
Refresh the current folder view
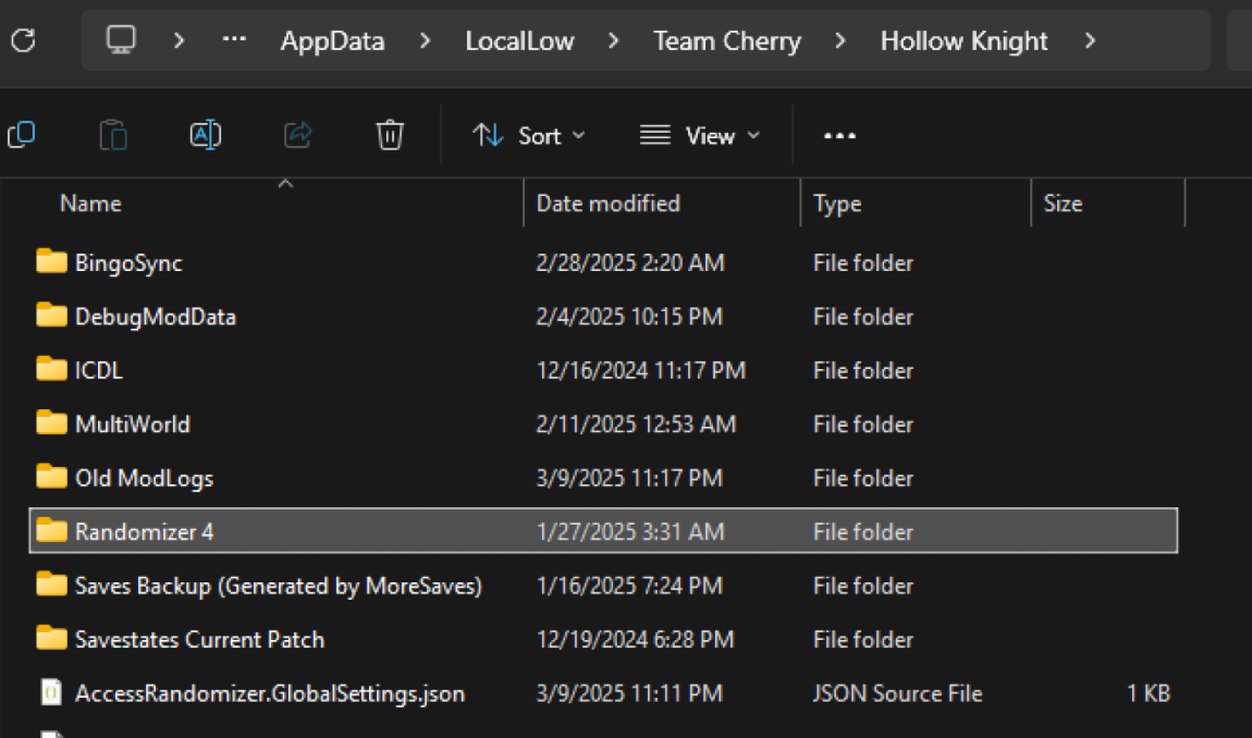pos(24,40)
